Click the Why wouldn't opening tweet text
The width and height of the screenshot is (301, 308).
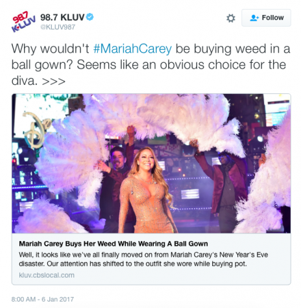[50, 49]
